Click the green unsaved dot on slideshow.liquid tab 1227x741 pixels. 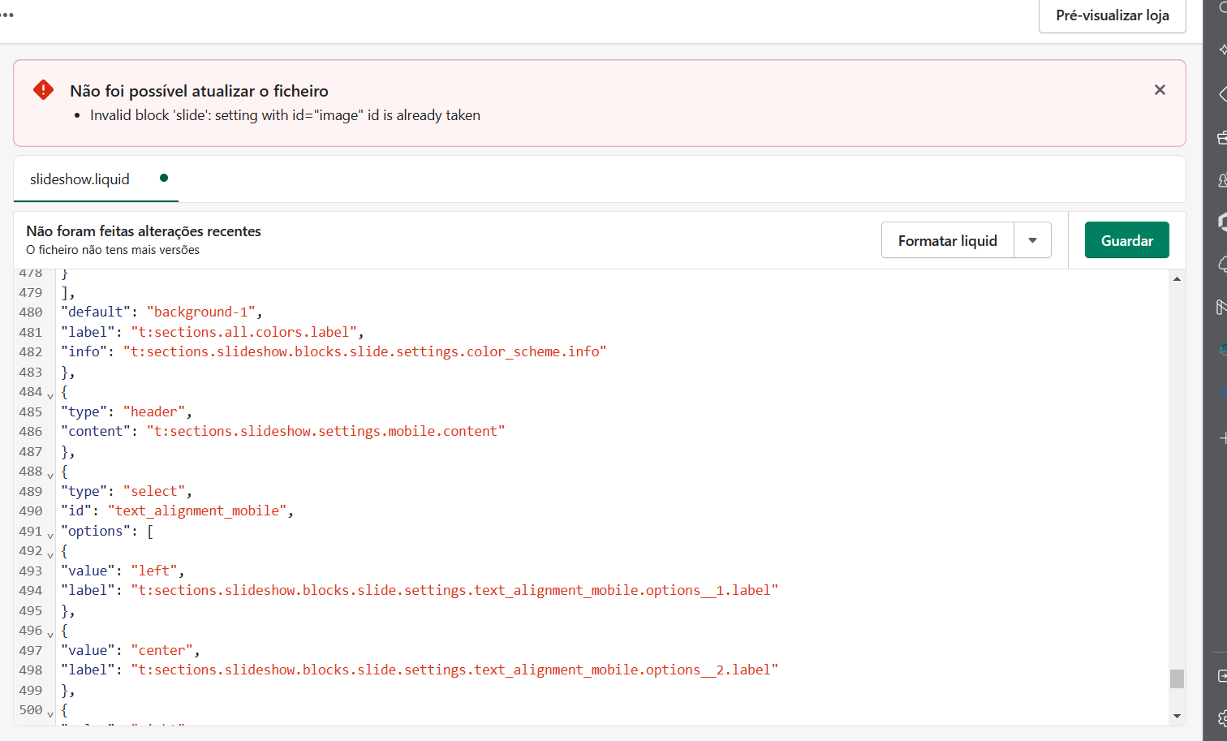[164, 178]
